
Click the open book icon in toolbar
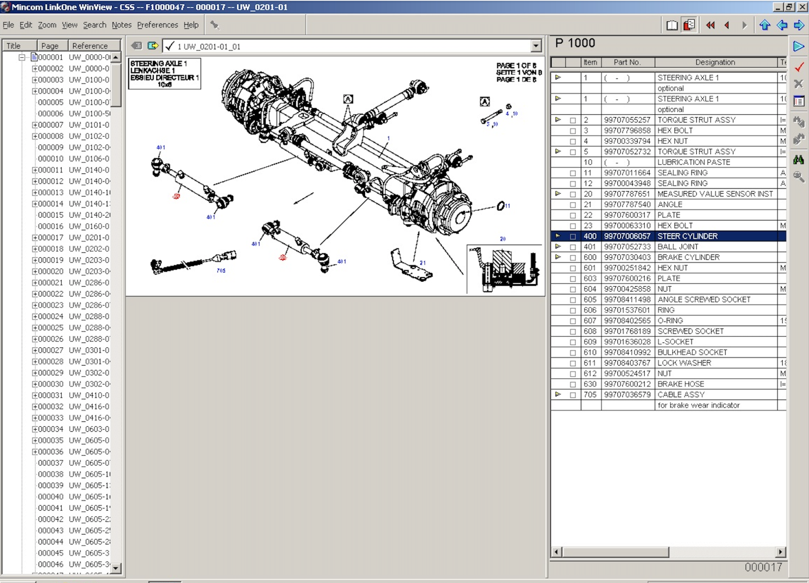[x=671, y=25]
